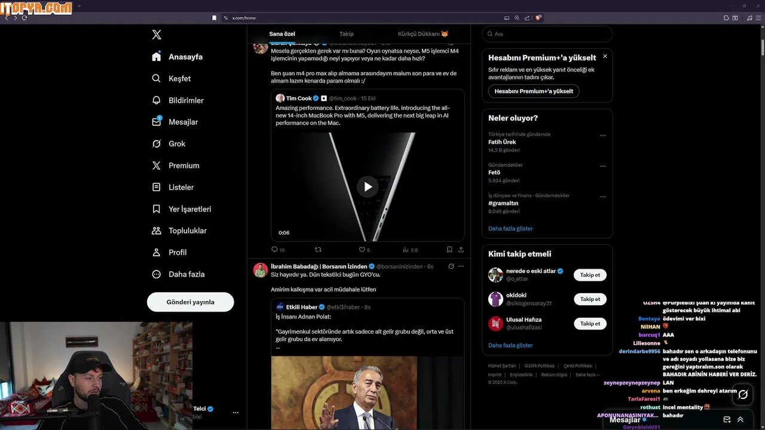Image resolution: width=765 pixels, height=430 pixels.
Task: Click the Yer İşaretleri bookmark icon
Action: click(x=157, y=209)
